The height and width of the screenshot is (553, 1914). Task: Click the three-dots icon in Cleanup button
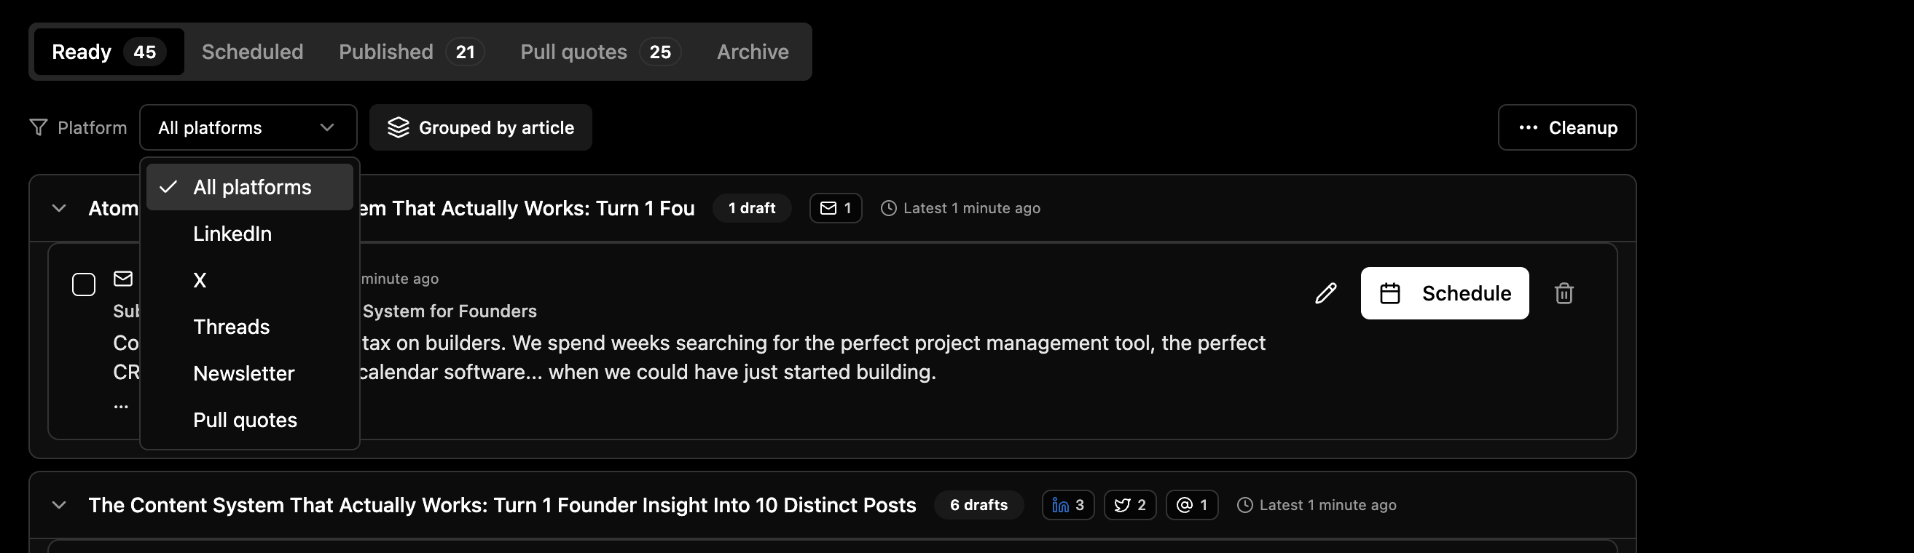1529,127
